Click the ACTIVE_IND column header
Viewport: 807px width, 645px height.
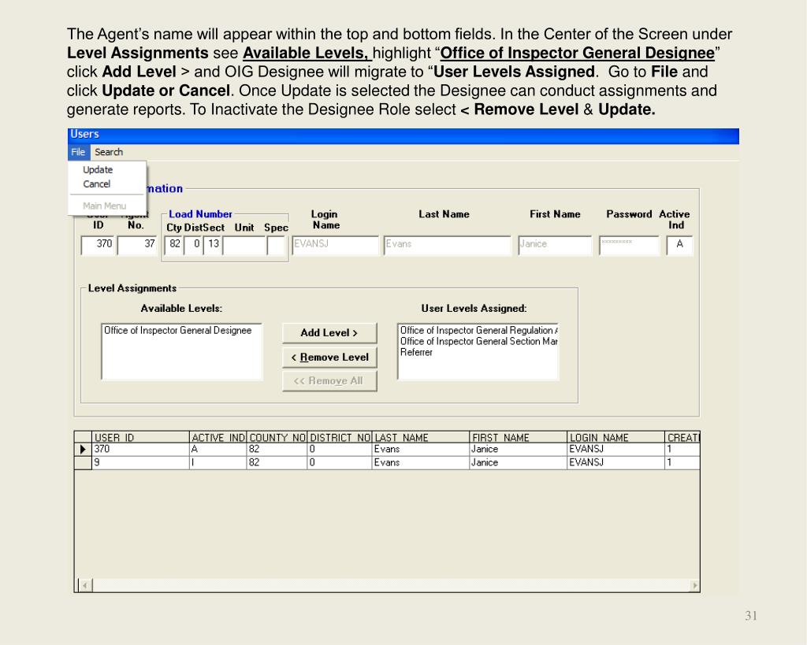218,437
